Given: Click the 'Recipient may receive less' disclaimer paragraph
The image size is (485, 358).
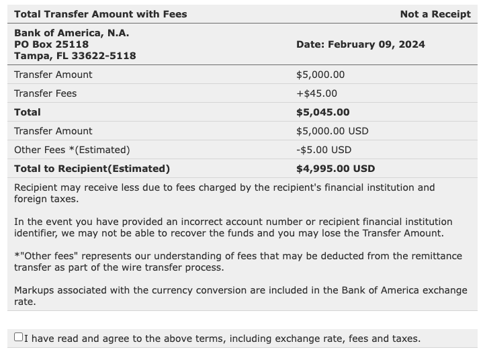Looking at the screenshot, I should (x=224, y=193).
